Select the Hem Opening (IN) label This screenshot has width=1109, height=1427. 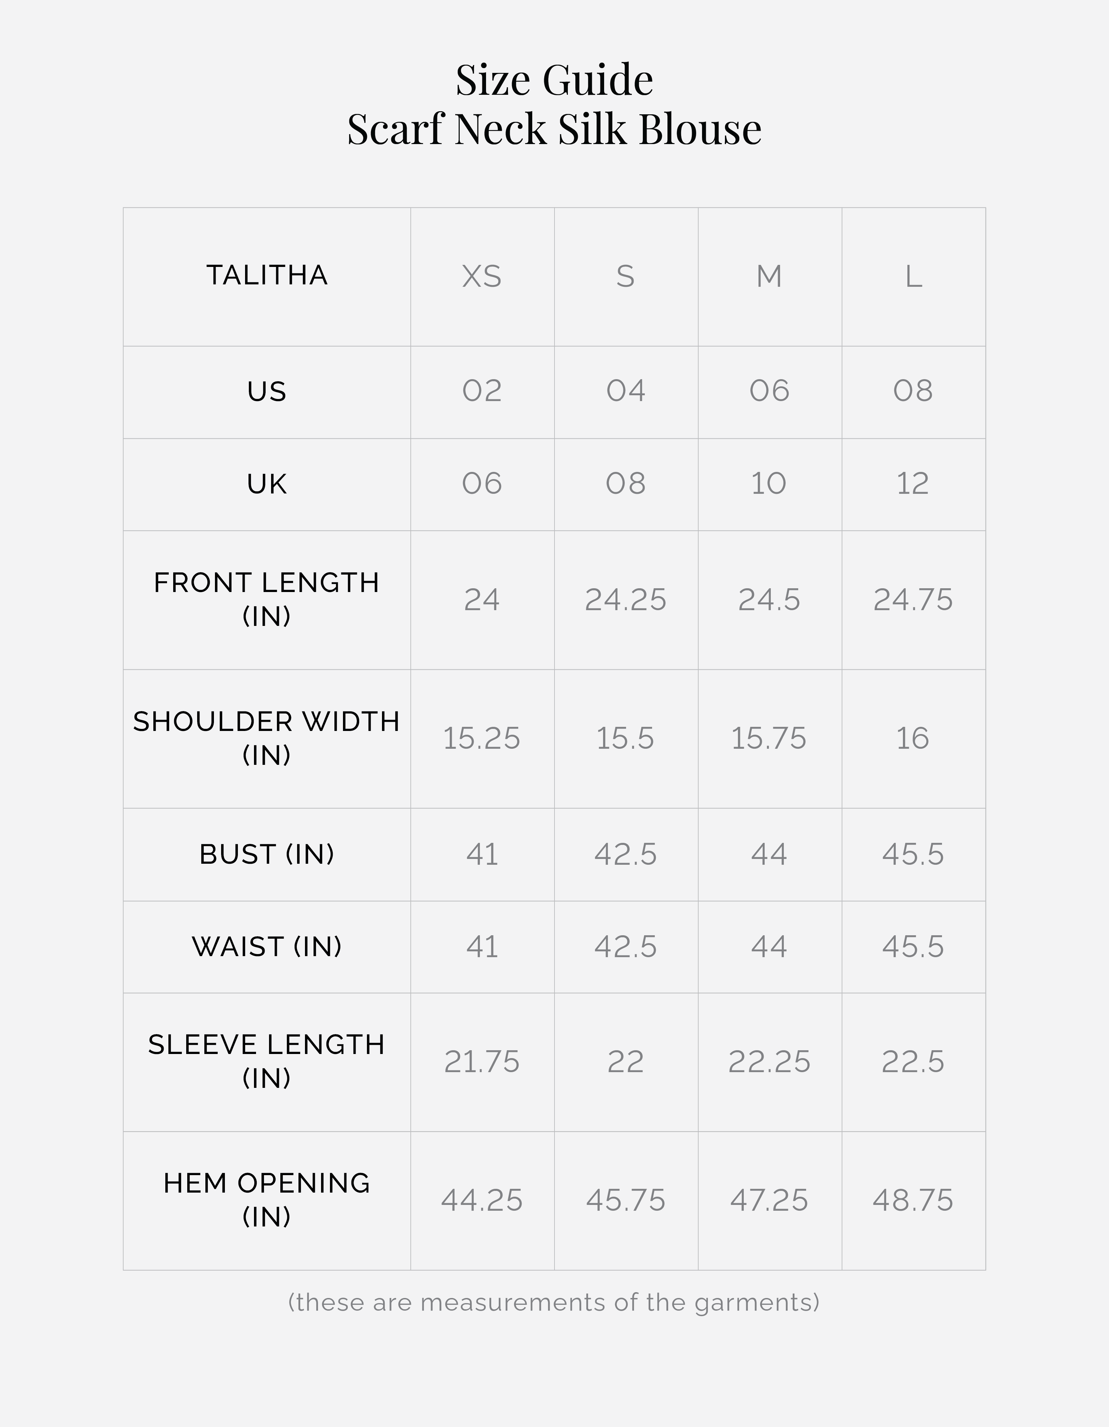point(267,1200)
